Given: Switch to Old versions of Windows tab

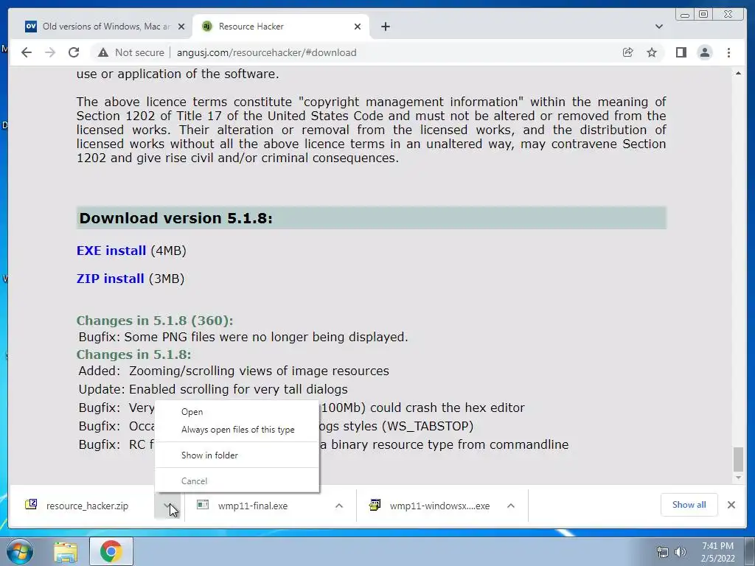Looking at the screenshot, I should (105, 27).
